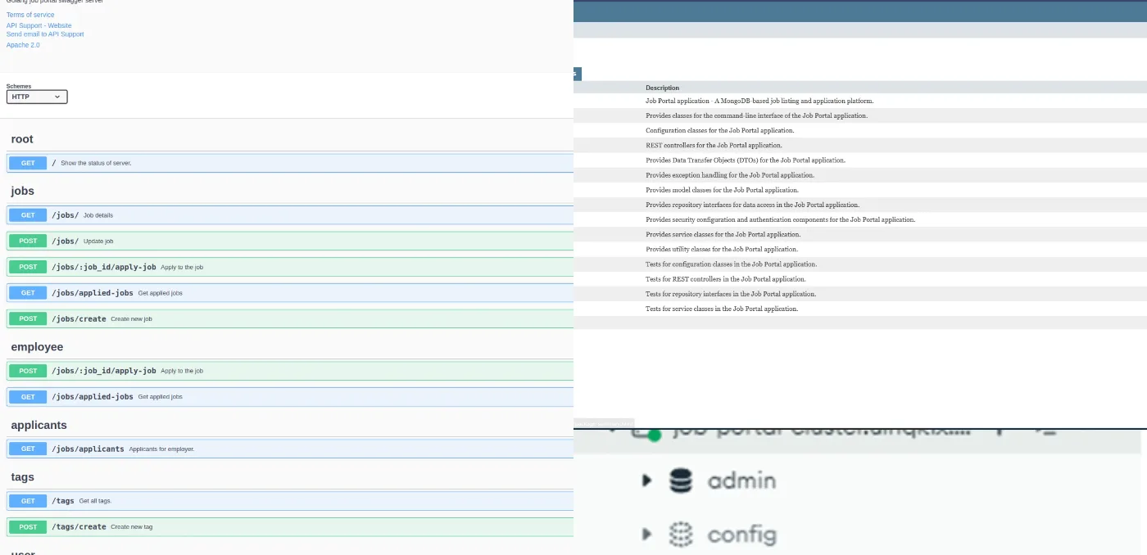Click 'Tests for REST controllers' description

coord(726,279)
